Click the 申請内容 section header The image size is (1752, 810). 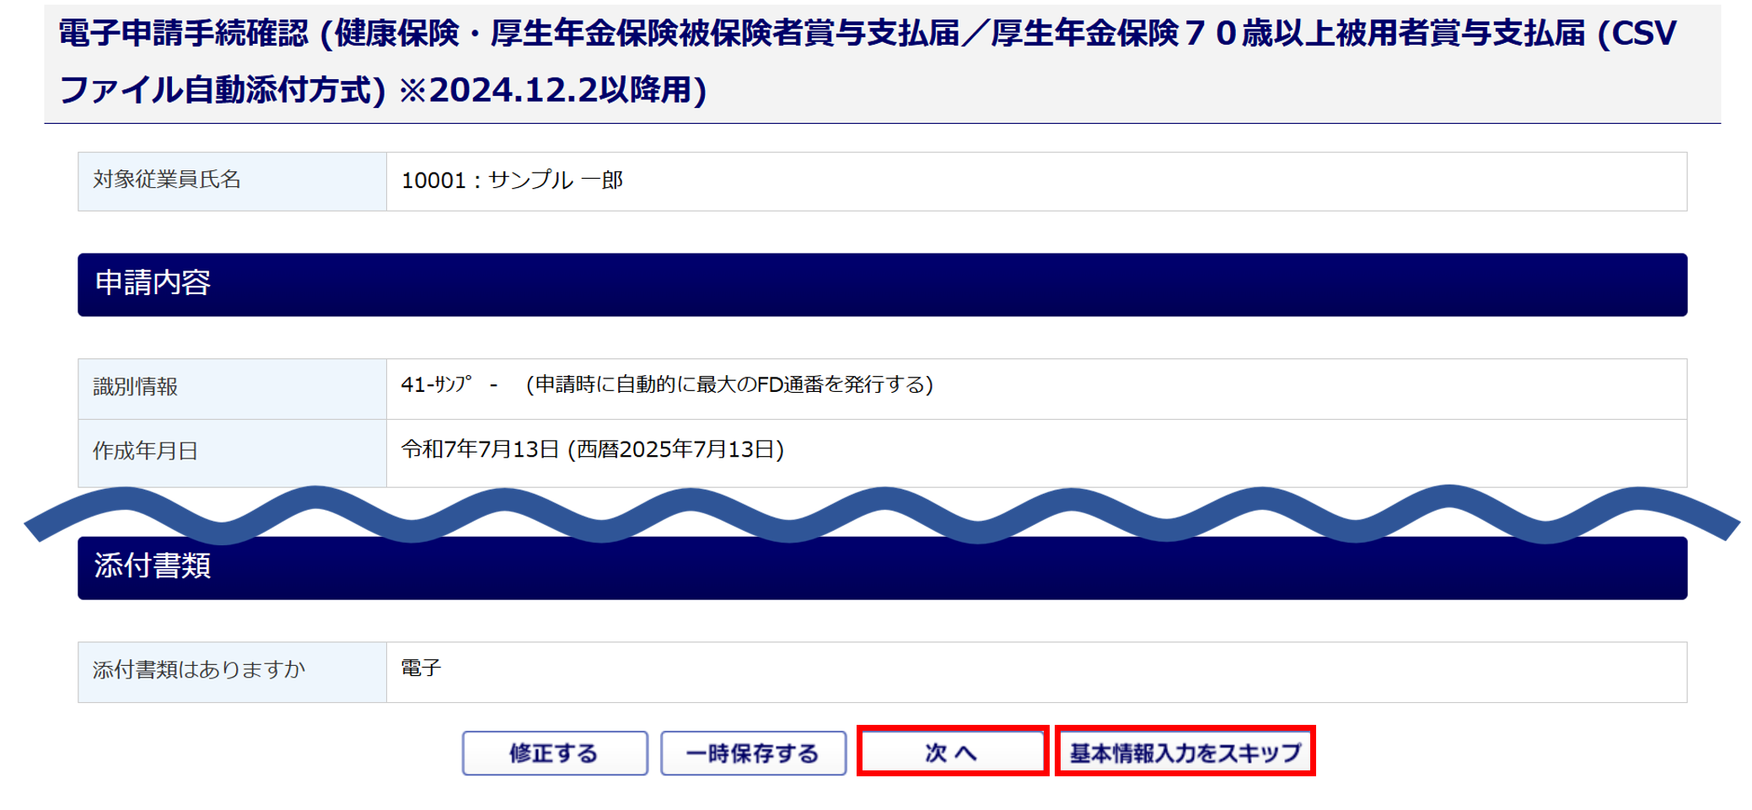[882, 285]
